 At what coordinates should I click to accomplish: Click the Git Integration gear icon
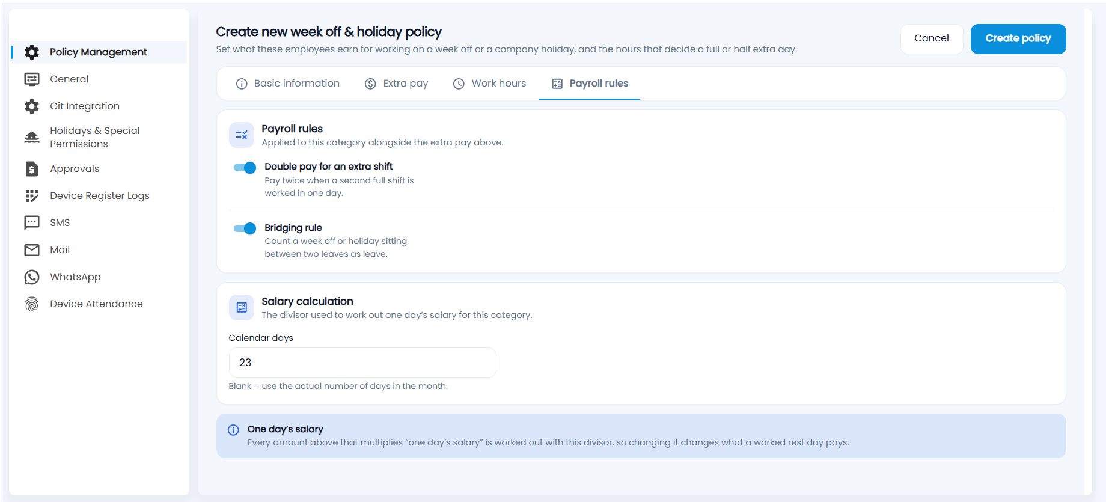click(x=32, y=106)
